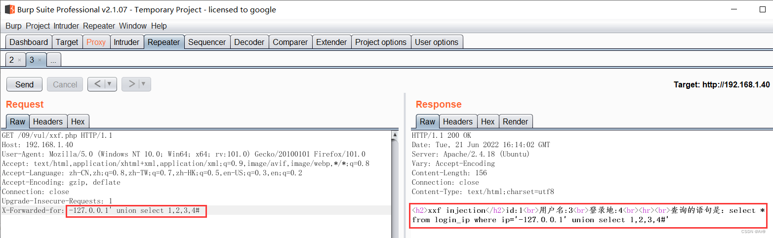Click the X-Forwarded-for payload value
This screenshot has width=773, height=238.
point(134,211)
